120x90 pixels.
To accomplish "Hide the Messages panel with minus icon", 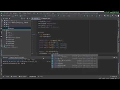I will [116, 57].
